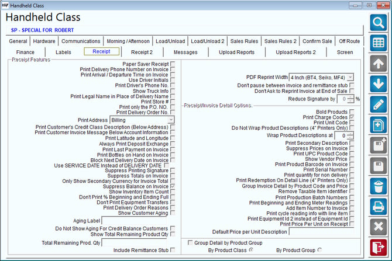Enable Show Customer Aging checkbox
392x261 pixels.
pyautogui.click(x=173, y=213)
